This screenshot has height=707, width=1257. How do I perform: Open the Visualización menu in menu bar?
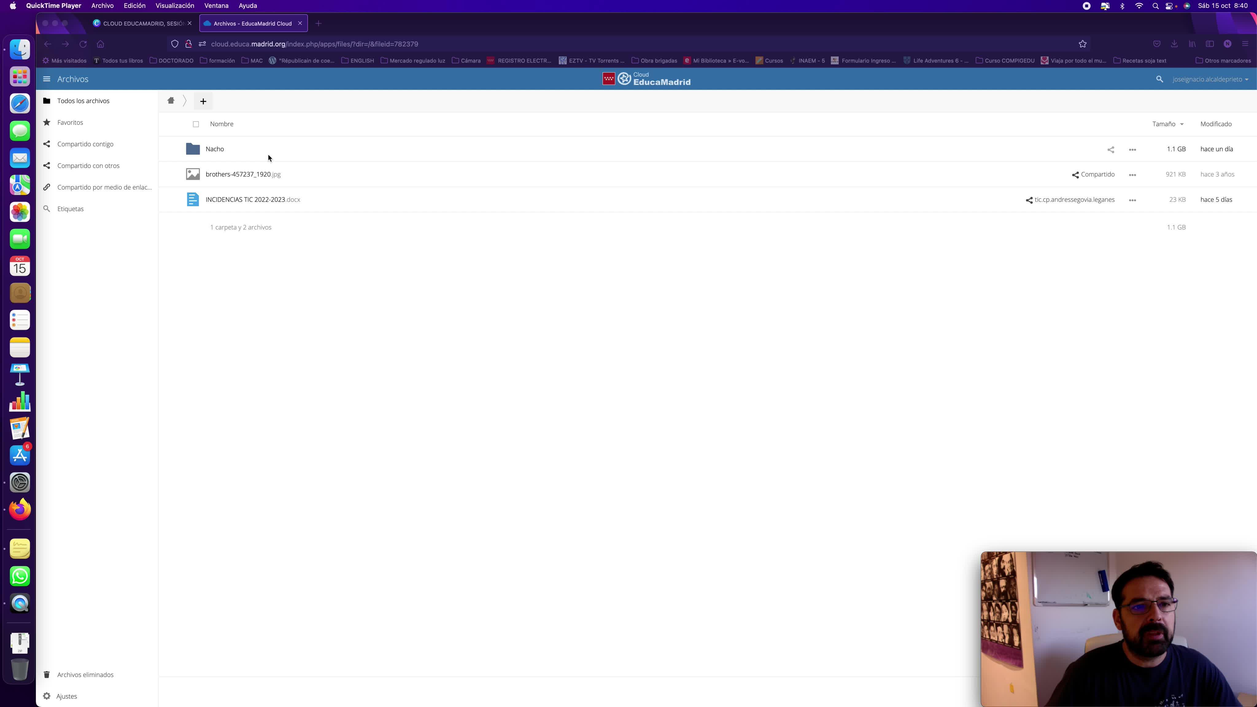[175, 6]
